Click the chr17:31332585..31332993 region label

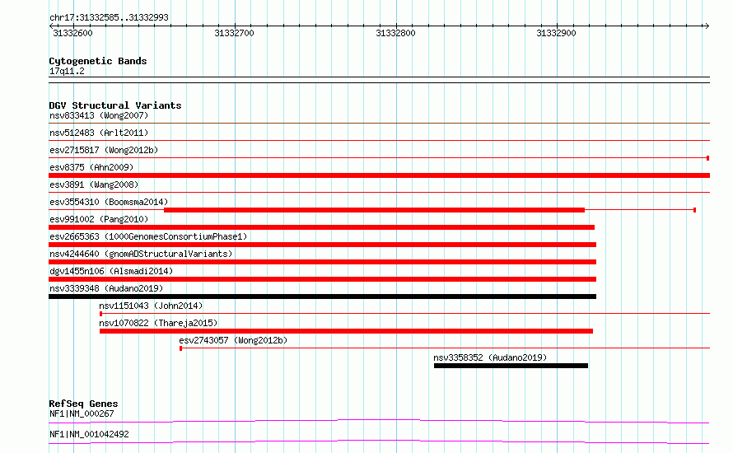[x=109, y=17]
